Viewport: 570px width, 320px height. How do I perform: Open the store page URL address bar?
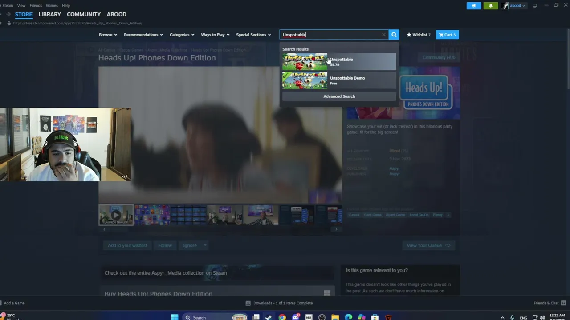pos(77,23)
